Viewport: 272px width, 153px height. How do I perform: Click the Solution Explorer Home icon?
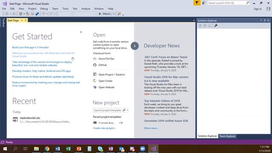coord(210,25)
